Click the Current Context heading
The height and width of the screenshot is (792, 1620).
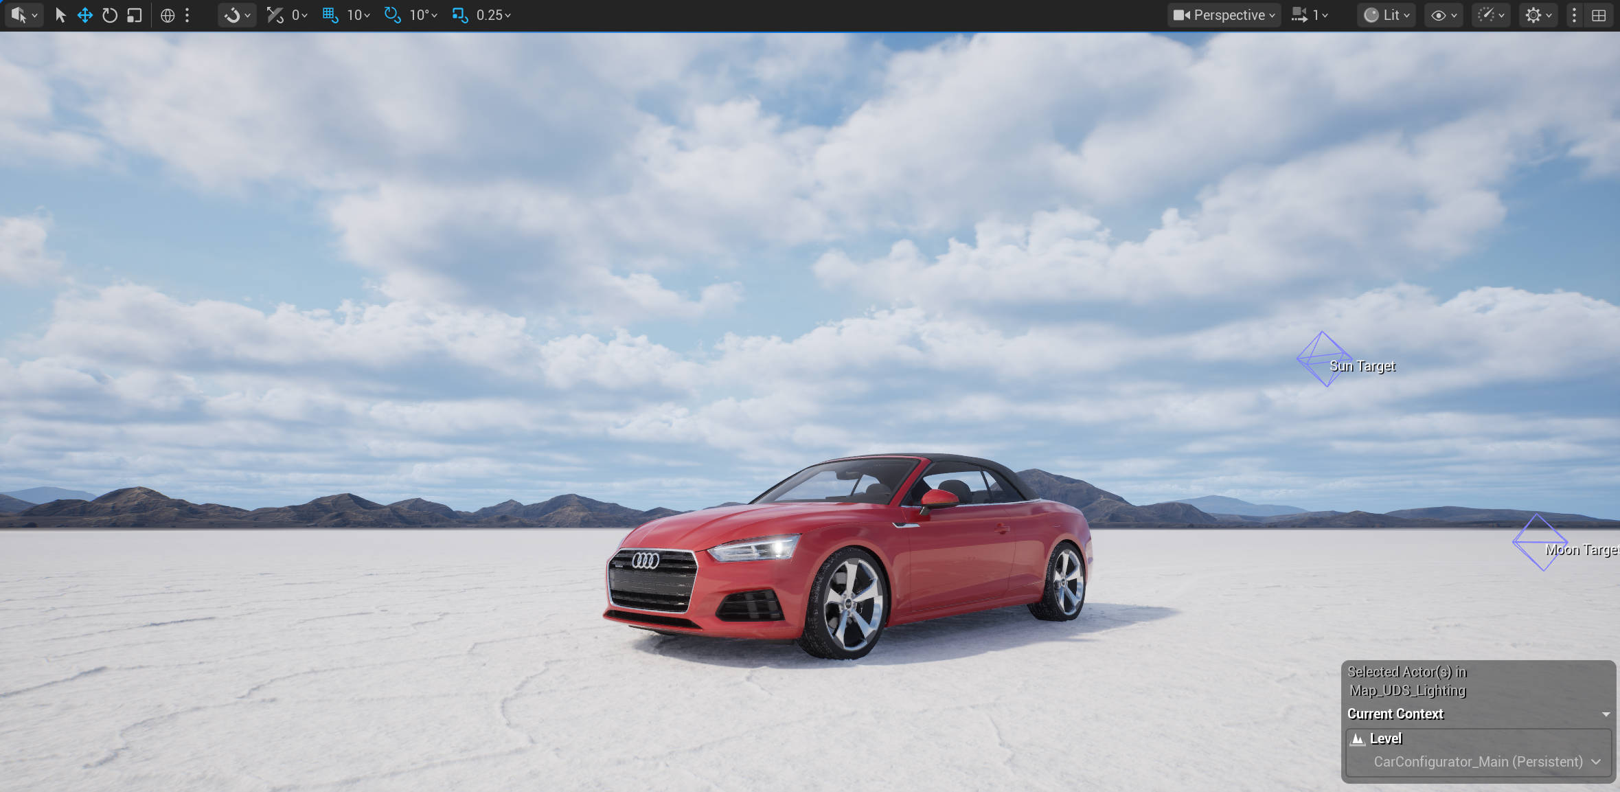click(x=1395, y=714)
